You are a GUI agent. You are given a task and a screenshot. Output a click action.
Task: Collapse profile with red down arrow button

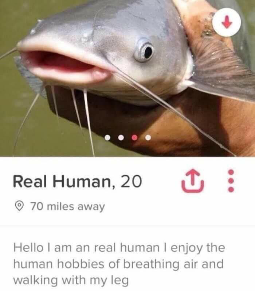click(x=227, y=22)
